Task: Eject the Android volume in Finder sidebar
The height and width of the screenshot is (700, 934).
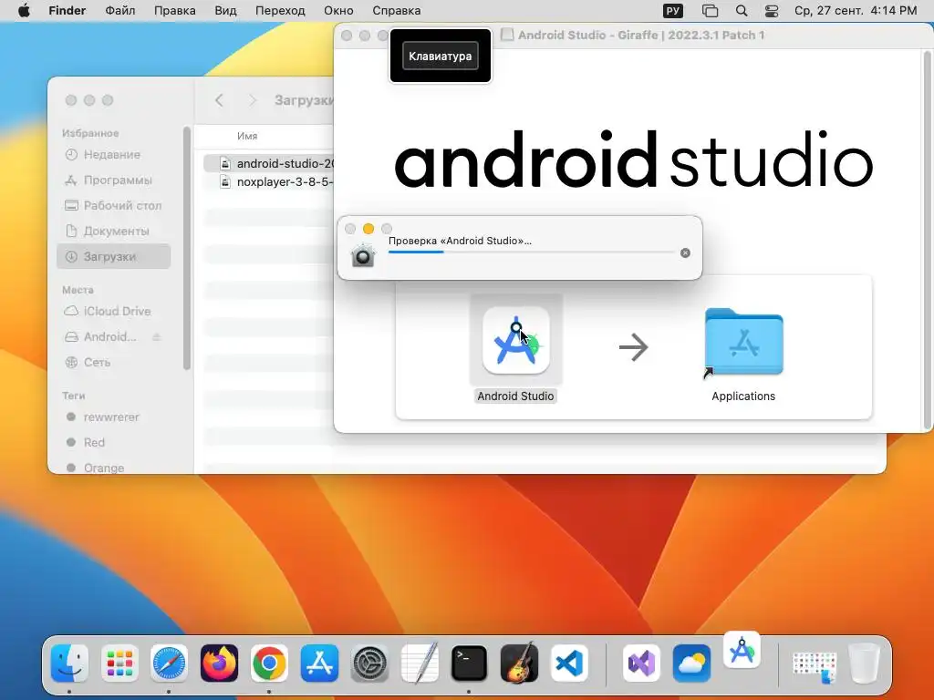Action: pyautogui.click(x=157, y=337)
